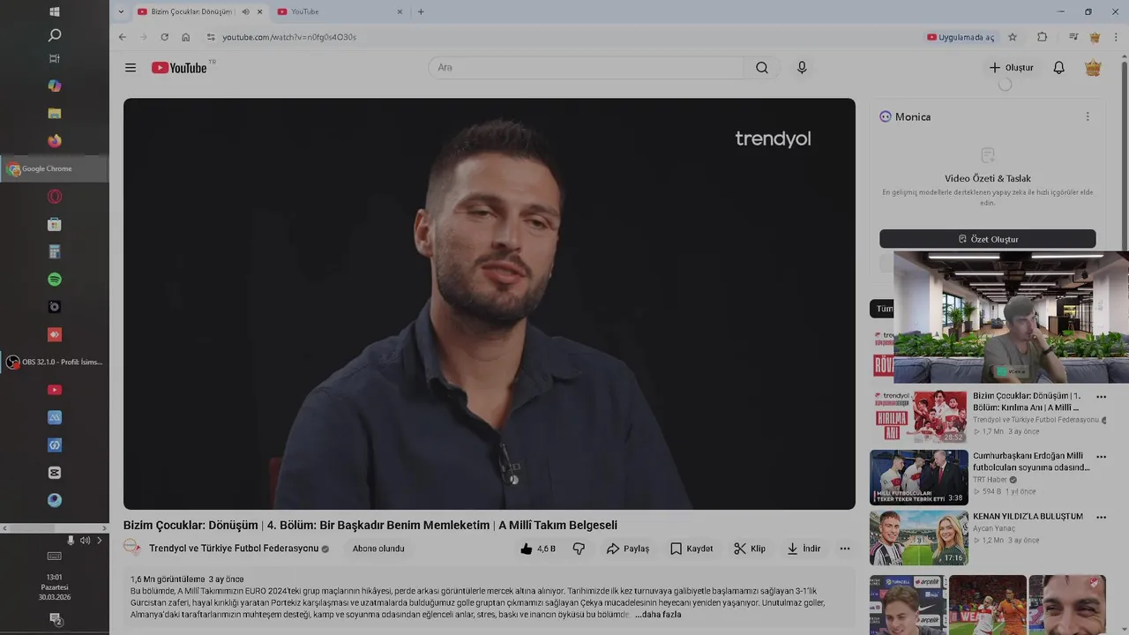Expand hidden system tray icons chevron

click(100, 540)
